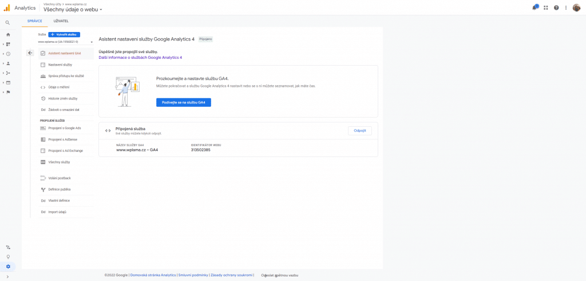The image size is (586, 281).
Task: Switch to UŽIVATEL tab
Action: tap(61, 21)
